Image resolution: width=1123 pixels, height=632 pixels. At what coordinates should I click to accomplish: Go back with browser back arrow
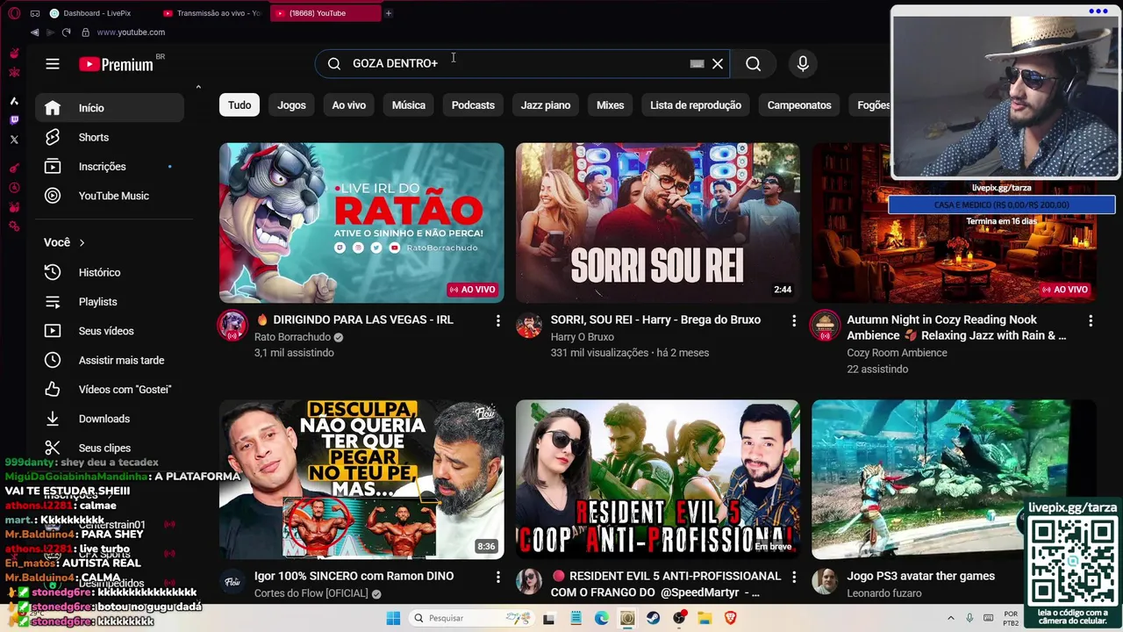(34, 32)
